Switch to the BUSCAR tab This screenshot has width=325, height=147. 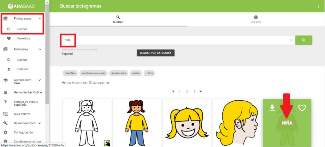point(118,19)
